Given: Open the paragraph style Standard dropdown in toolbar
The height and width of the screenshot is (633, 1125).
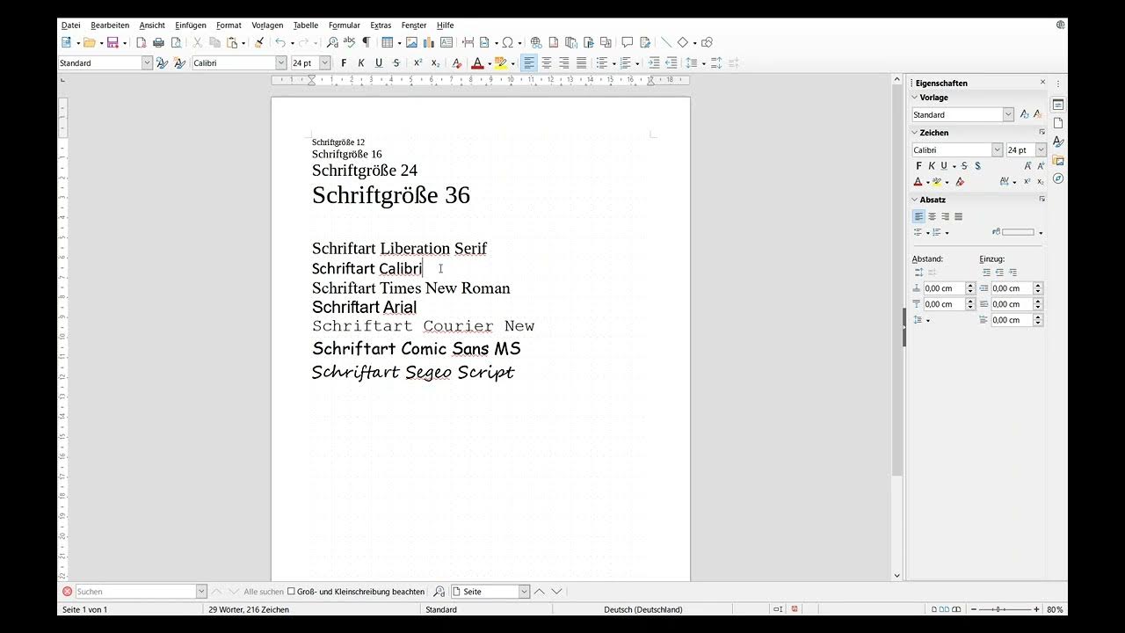Looking at the screenshot, I should pos(147,63).
